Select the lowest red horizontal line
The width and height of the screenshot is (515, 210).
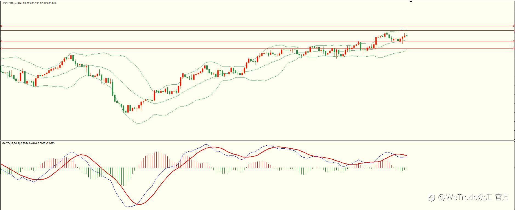pyautogui.click(x=257, y=48)
